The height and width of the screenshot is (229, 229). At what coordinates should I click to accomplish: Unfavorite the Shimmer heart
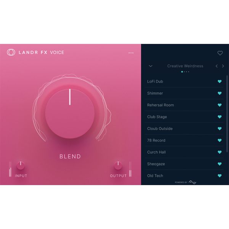tap(220, 93)
